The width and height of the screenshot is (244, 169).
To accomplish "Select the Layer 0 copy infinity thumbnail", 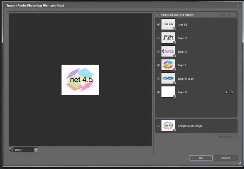I will click(168, 78).
